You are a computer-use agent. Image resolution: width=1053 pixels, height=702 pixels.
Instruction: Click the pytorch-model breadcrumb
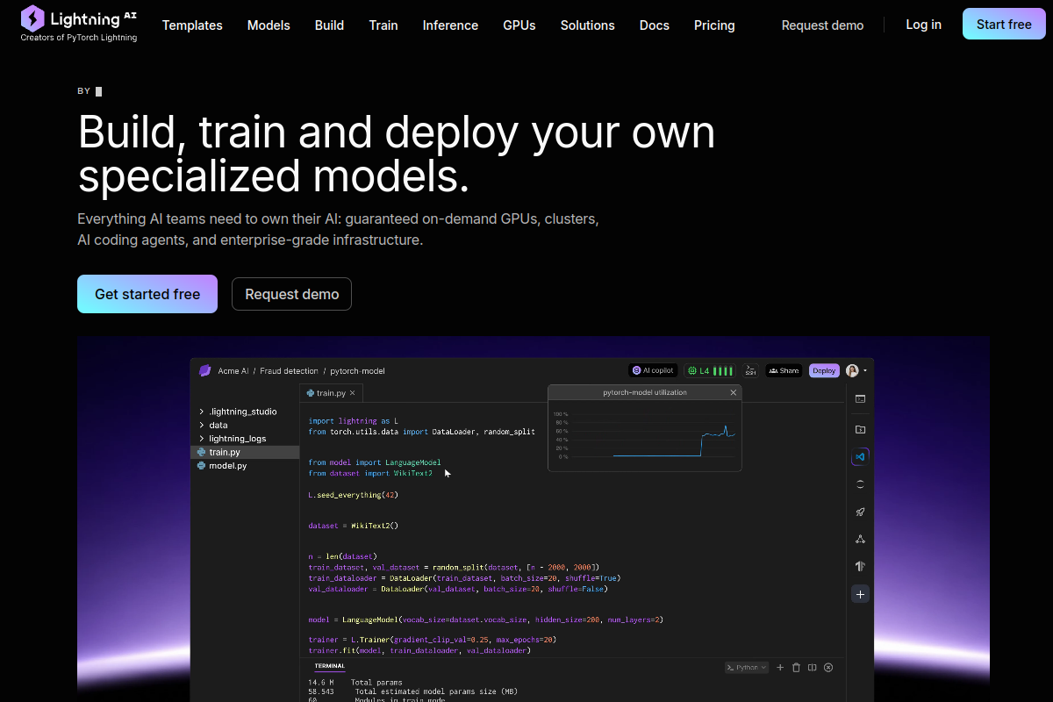[357, 371]
